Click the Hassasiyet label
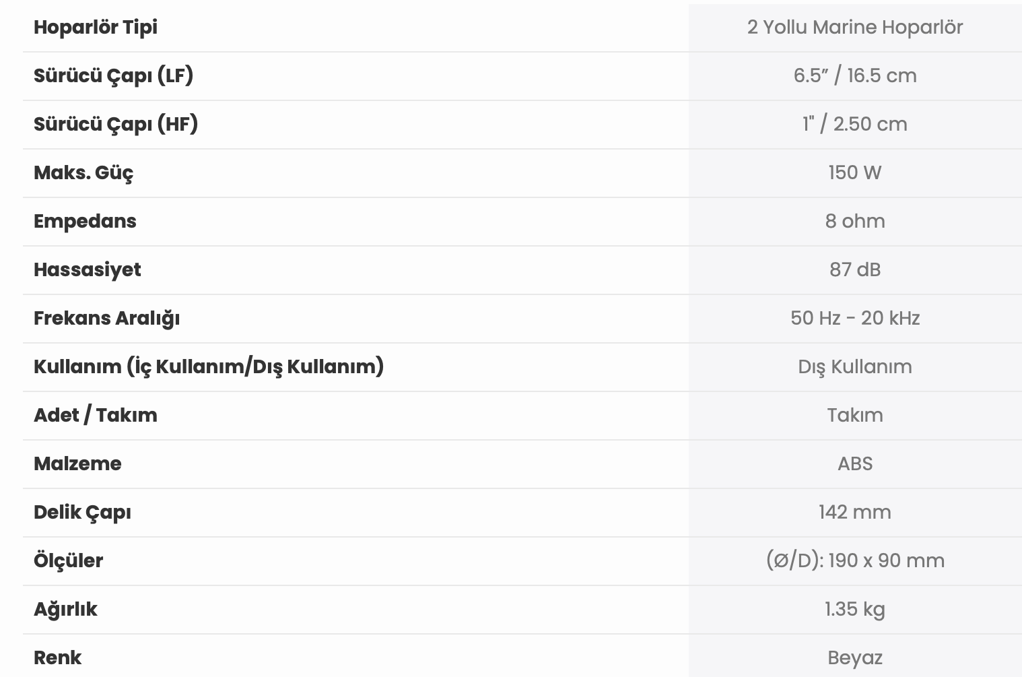Viewport: 1022px width, 677px height. [88, 270]
